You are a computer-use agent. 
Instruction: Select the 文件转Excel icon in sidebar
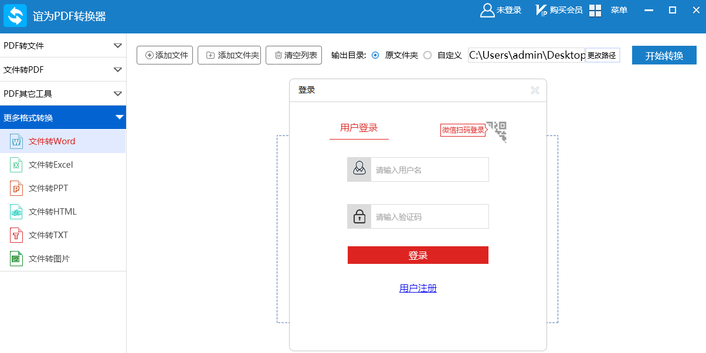[x=16, y=165]
